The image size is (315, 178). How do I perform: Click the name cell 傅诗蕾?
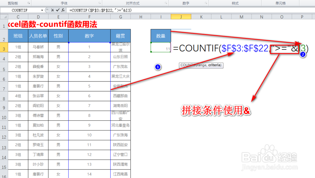coord(38,116)
